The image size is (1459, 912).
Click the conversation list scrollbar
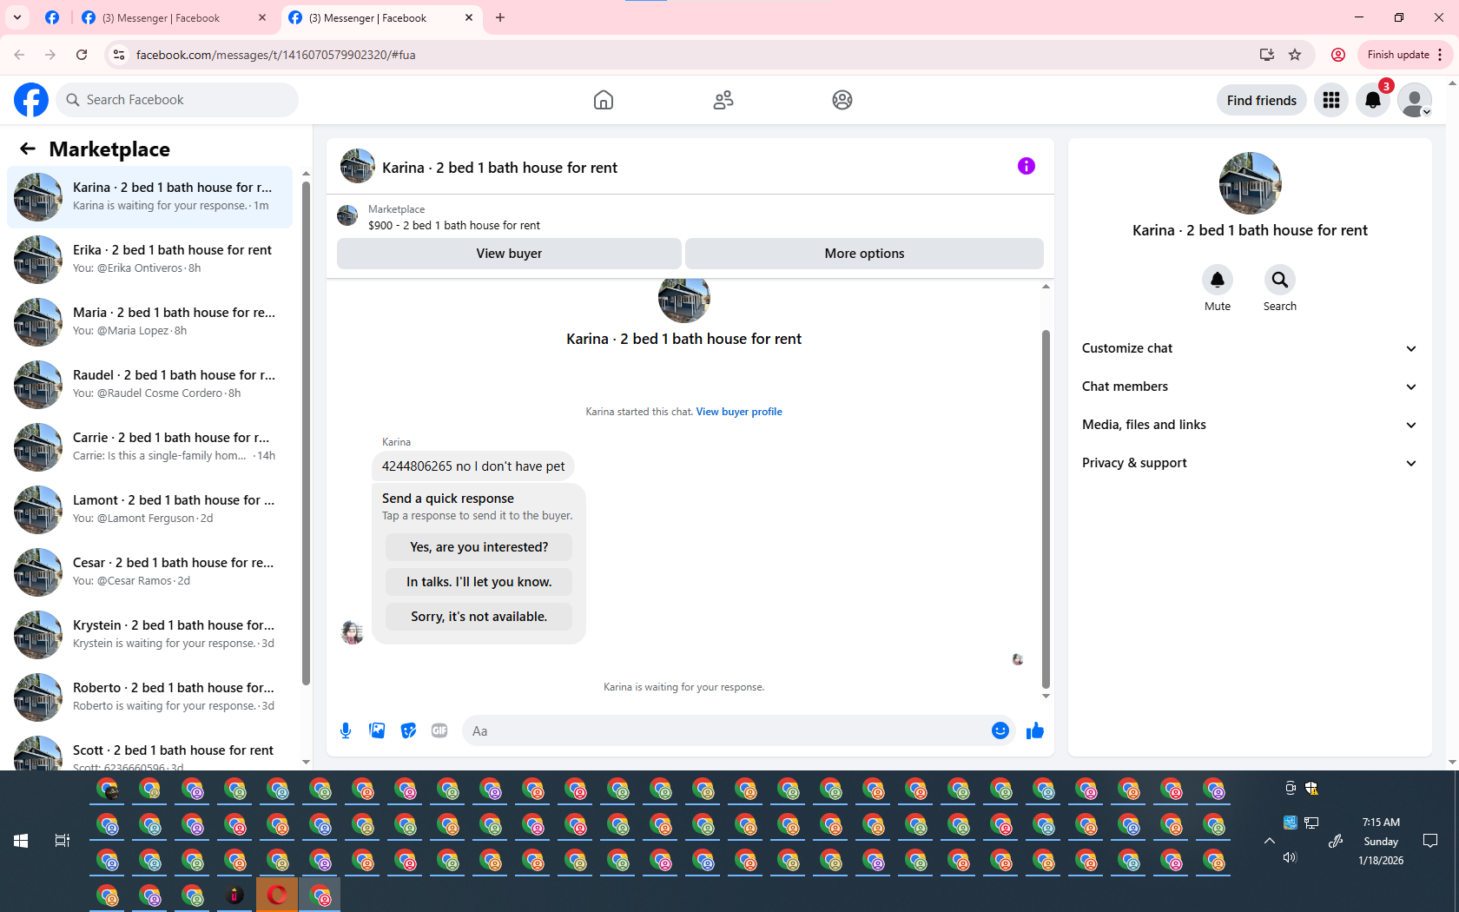point(306,433)
